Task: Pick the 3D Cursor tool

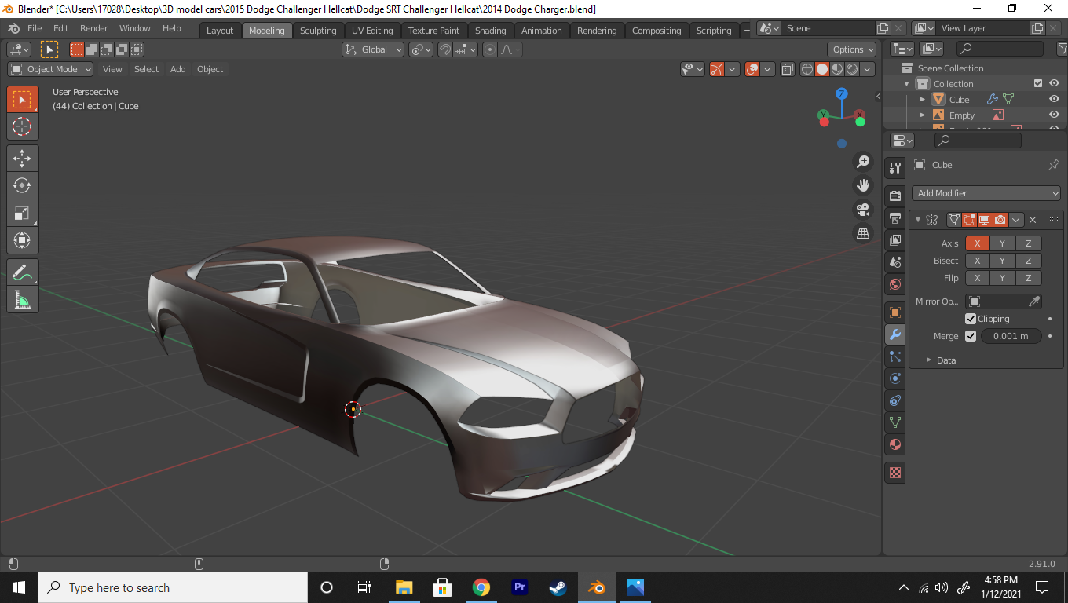Action: pyautogui.click(x=22, y=126)
